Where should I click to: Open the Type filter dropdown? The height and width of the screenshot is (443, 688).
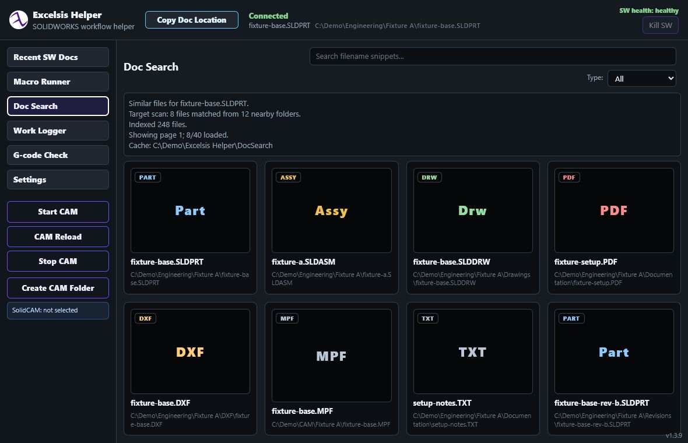click(641, 79)
